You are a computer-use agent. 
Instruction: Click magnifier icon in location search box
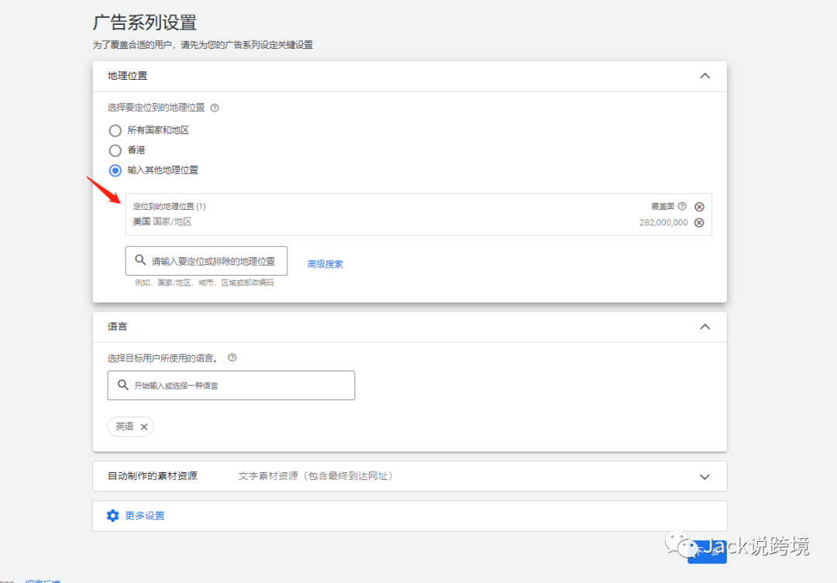tap(139, 260)
